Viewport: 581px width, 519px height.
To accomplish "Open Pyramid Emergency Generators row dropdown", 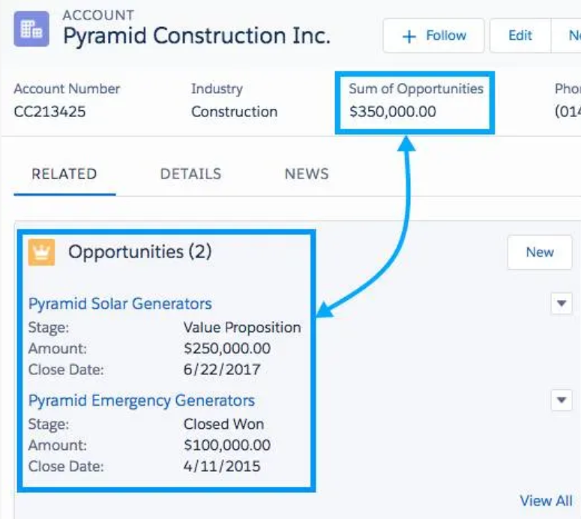I will tap(562, 400).
